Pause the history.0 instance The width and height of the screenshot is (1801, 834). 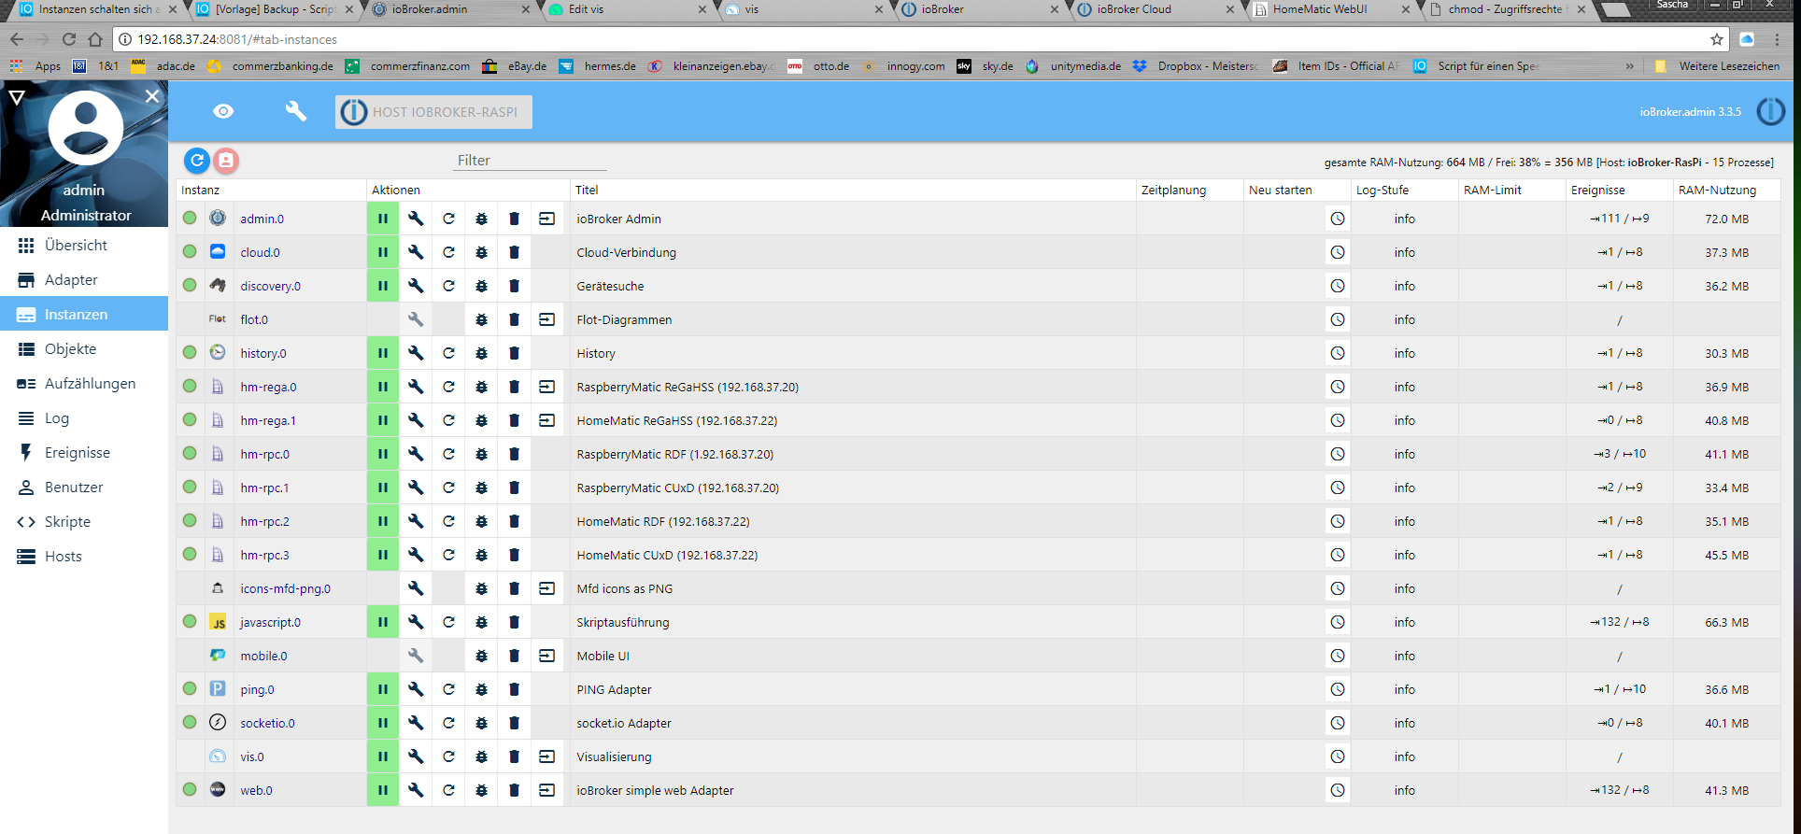click(383, 353)
